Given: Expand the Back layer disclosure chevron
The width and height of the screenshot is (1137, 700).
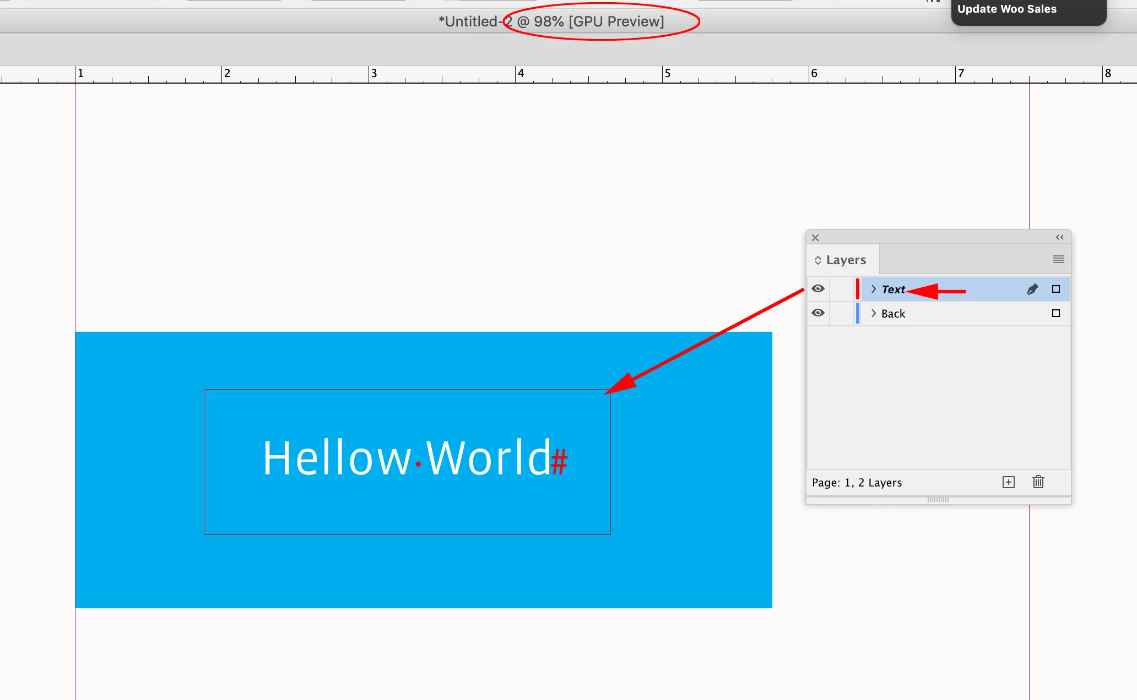Looking at the screenshot, I should (x=873, y=313).
